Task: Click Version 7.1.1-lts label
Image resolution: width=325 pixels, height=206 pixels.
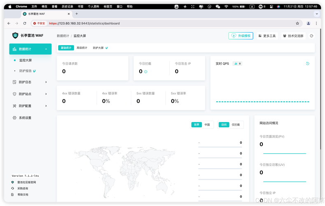Action: [x=25, y=176]
